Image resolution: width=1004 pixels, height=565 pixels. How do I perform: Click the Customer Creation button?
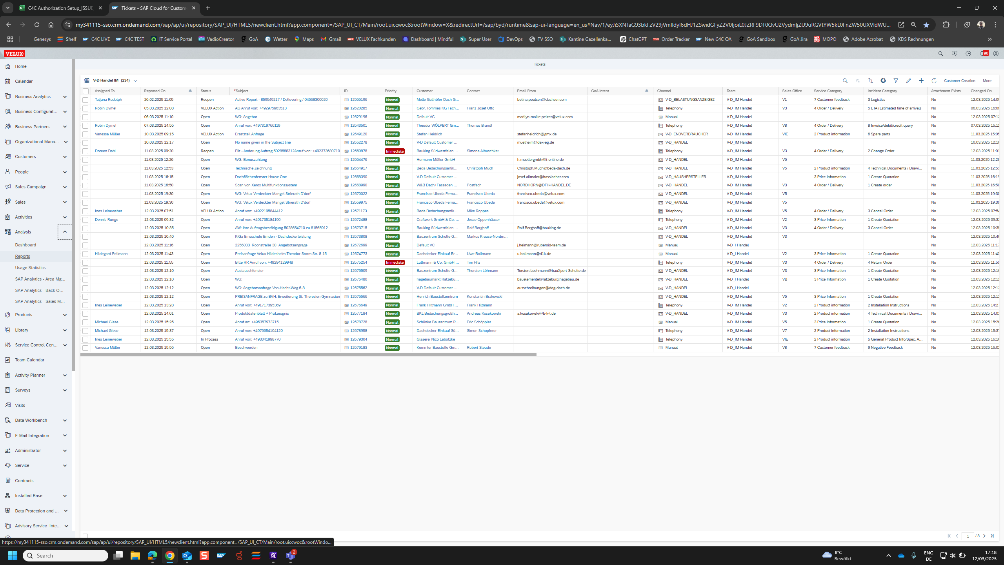click(x=959, y=80)
